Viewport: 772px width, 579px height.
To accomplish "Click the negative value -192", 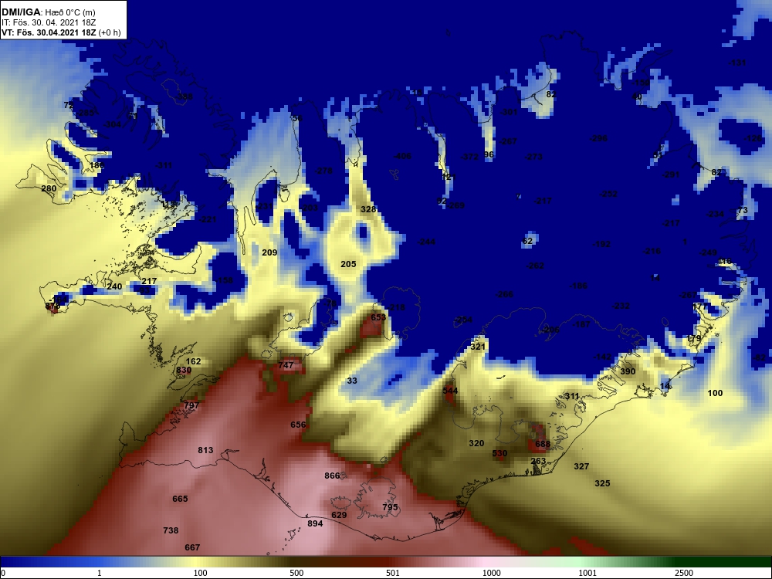I will coord(601,244).
